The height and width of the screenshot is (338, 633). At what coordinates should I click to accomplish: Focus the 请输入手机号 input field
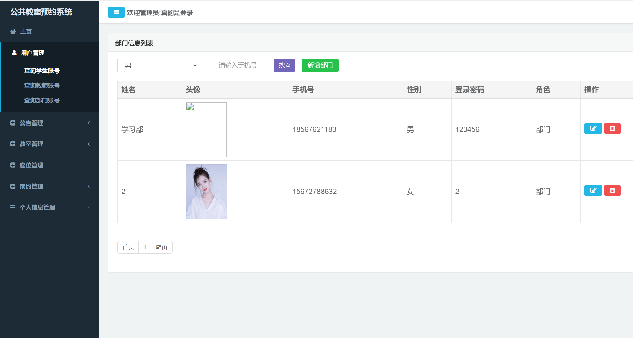pyautogui.click(x=243, y=65)
